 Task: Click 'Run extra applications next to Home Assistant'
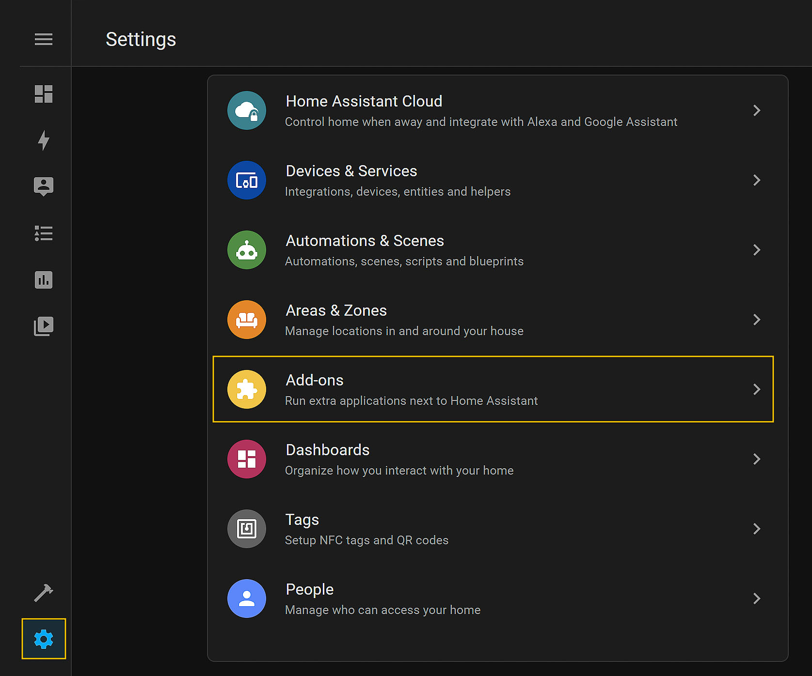point(412,401)
